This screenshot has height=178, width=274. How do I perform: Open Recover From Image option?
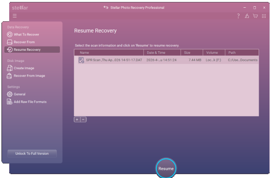[x=32, y=75]
